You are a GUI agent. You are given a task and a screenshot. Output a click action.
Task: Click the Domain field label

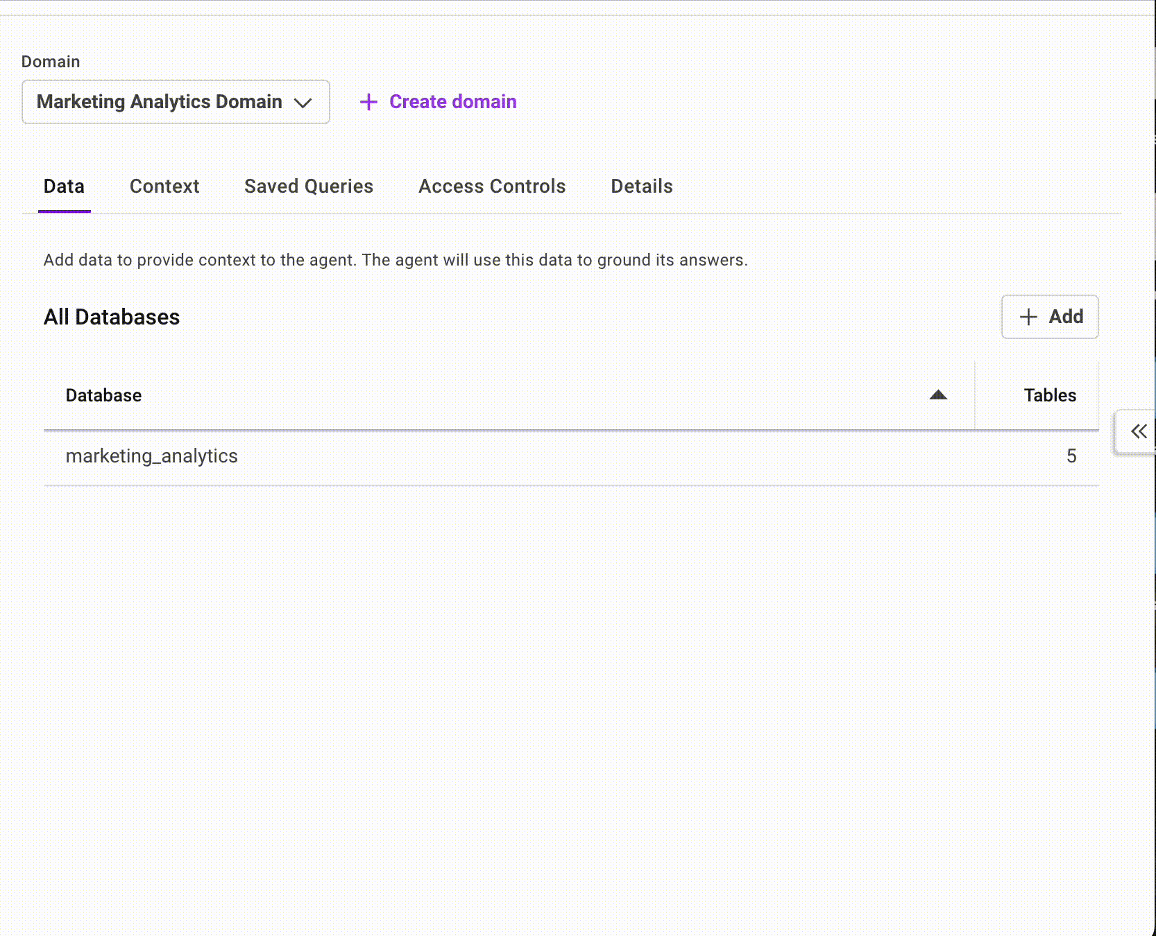point(51,62)
